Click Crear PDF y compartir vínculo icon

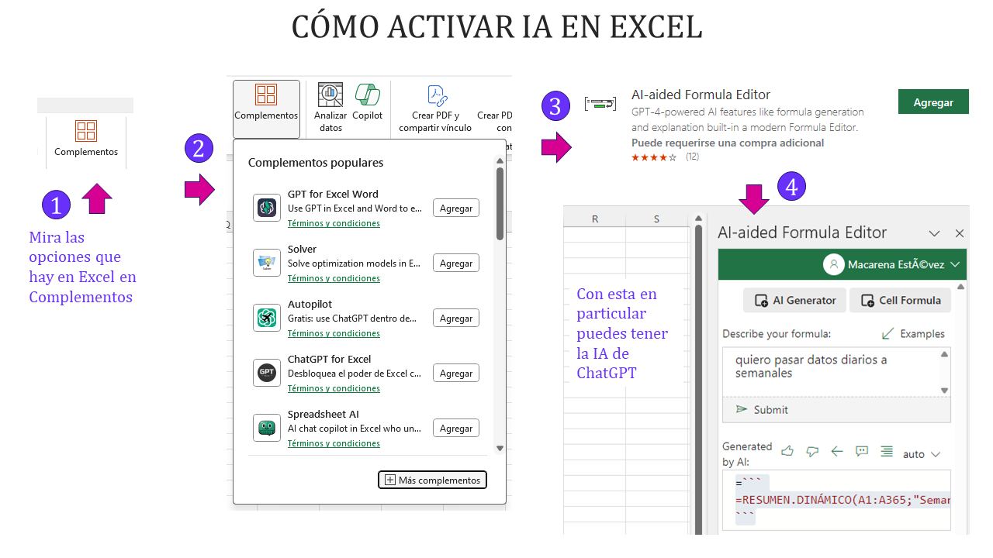[436, 95]
